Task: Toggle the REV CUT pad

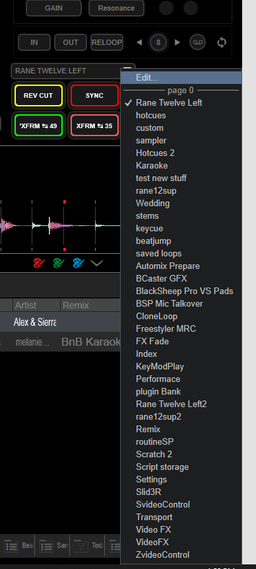Action: [x=38, y=96]
